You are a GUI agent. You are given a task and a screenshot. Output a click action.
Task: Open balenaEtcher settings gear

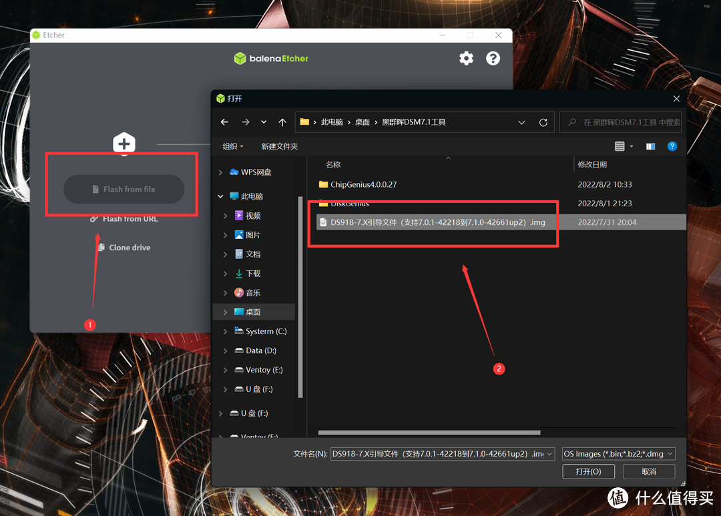pos(466,59)
